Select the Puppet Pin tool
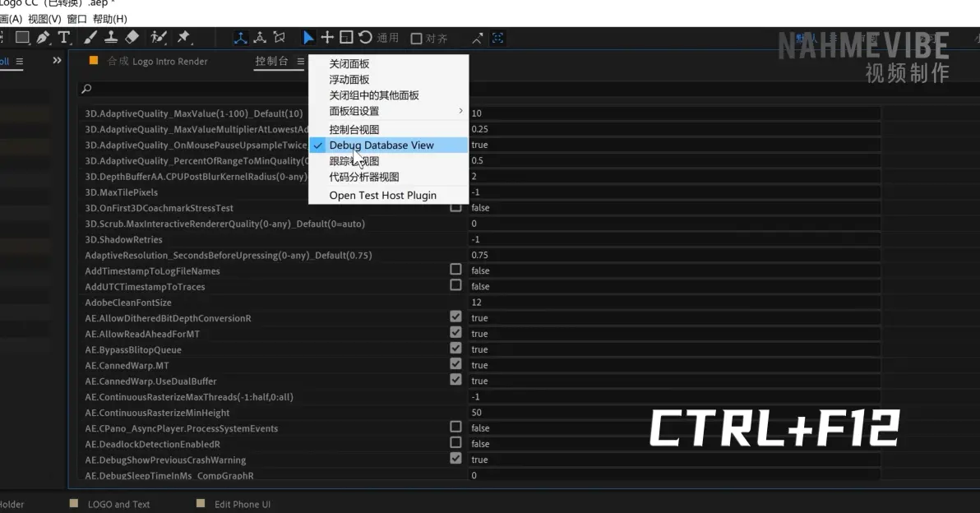The height and width of the screenshot is (513, 980). [184, 38]
